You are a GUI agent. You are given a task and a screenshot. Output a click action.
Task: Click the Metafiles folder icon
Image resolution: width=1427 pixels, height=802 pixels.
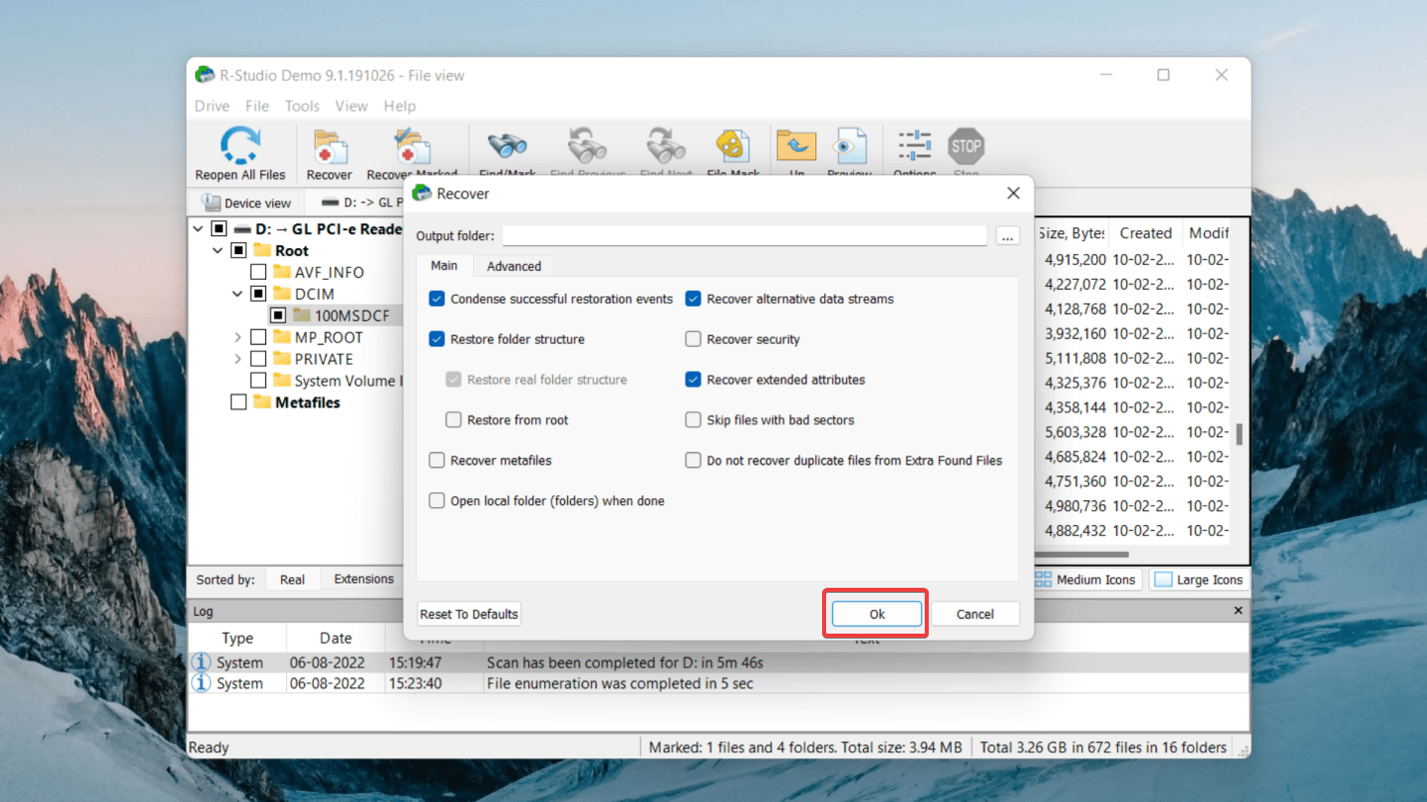tap(262, 402)
